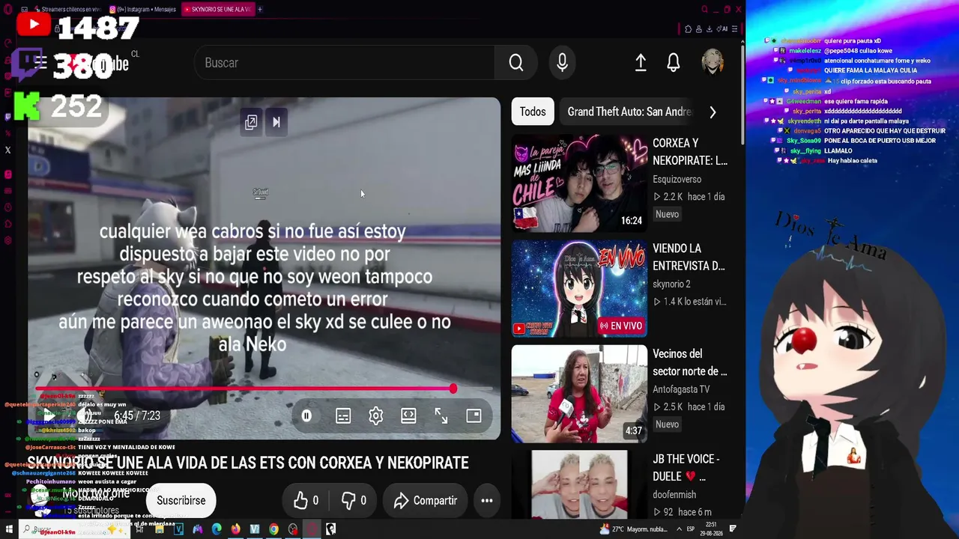Share the video via Compartir
959x539 pixels.
coord(425,500)
